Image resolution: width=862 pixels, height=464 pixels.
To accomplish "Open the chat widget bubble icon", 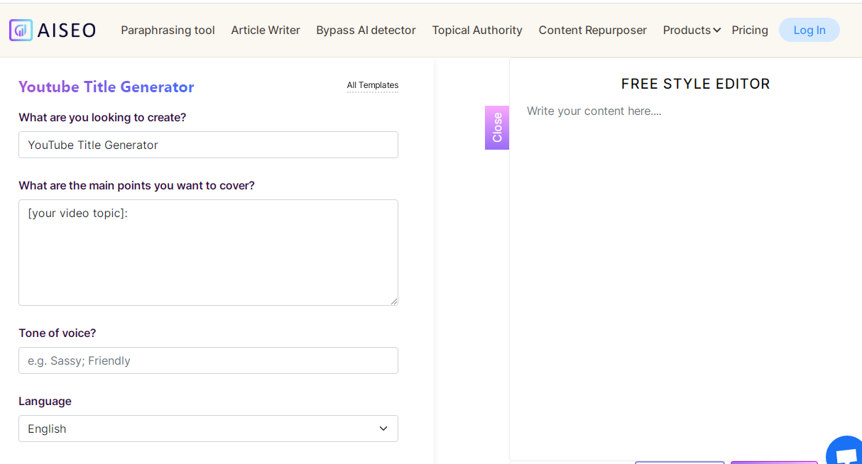I will (845, 451).
